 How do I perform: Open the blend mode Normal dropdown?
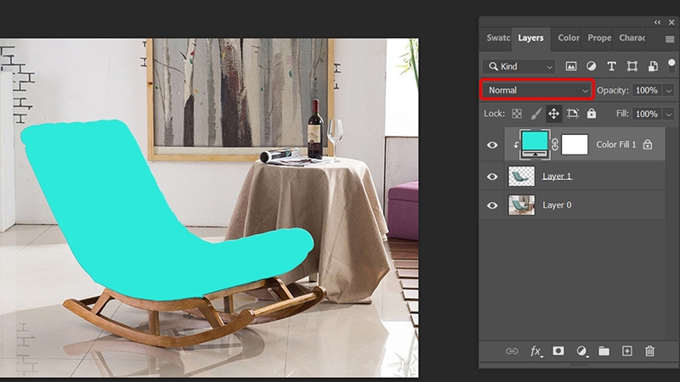click(x=537, y=90)
